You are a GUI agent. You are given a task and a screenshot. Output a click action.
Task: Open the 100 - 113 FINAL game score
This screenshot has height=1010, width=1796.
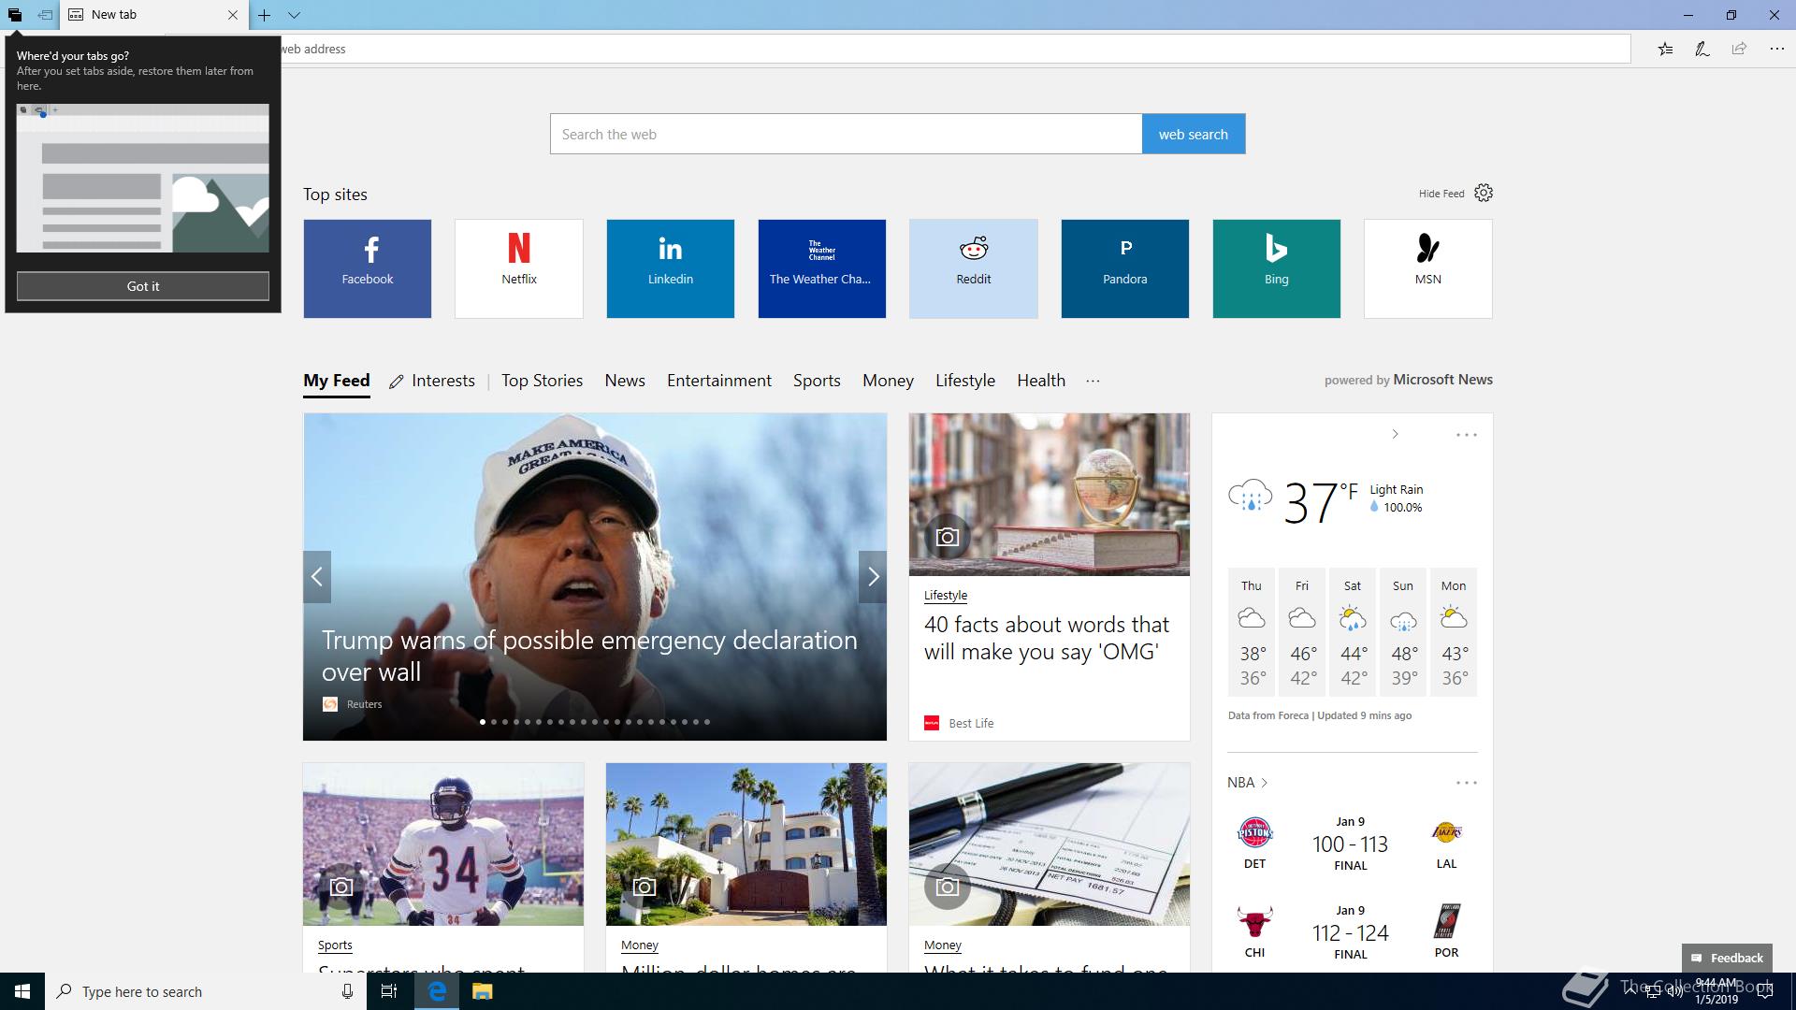click(1350, 844)
